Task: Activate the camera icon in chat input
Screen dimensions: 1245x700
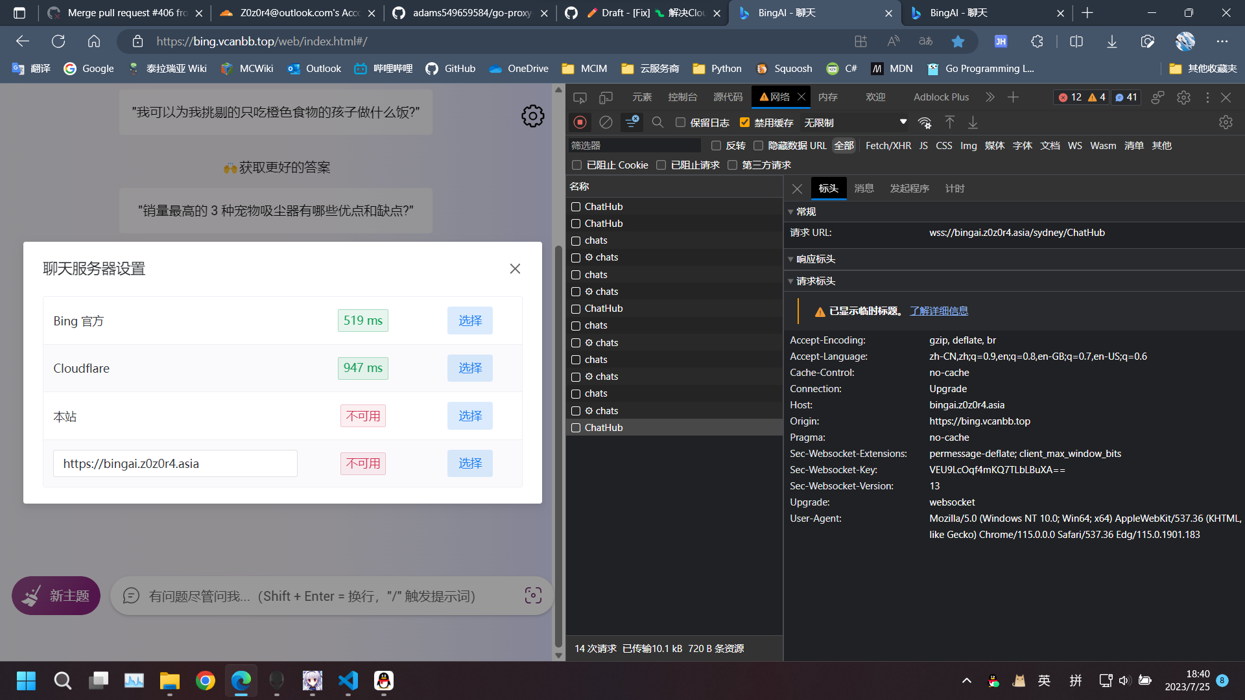Action: 532,595
